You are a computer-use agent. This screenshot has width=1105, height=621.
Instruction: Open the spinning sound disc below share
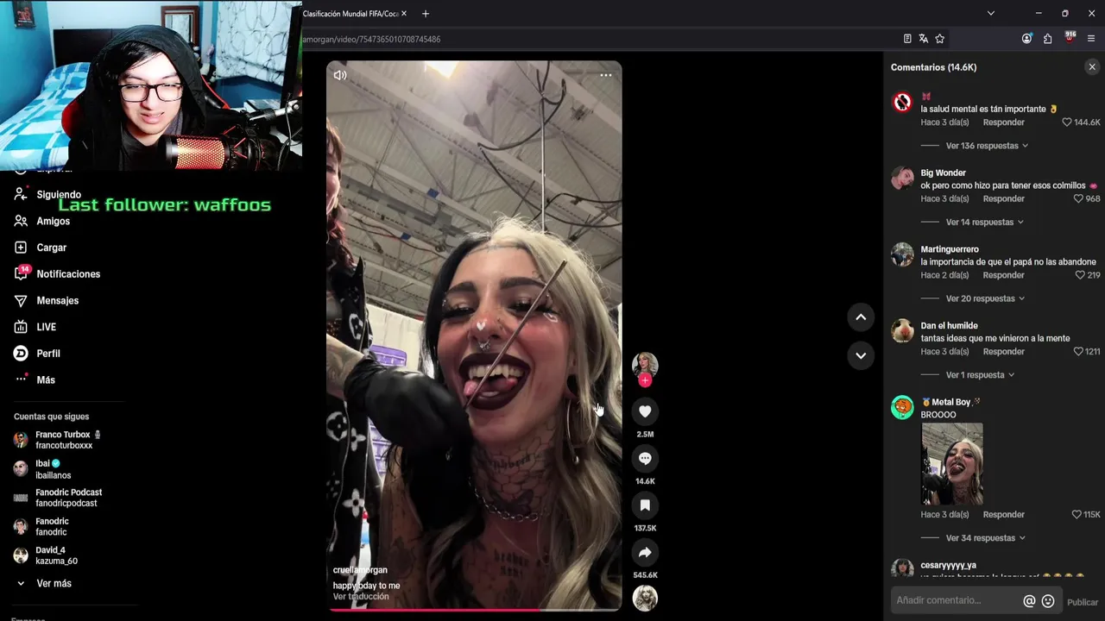point(645,598)
